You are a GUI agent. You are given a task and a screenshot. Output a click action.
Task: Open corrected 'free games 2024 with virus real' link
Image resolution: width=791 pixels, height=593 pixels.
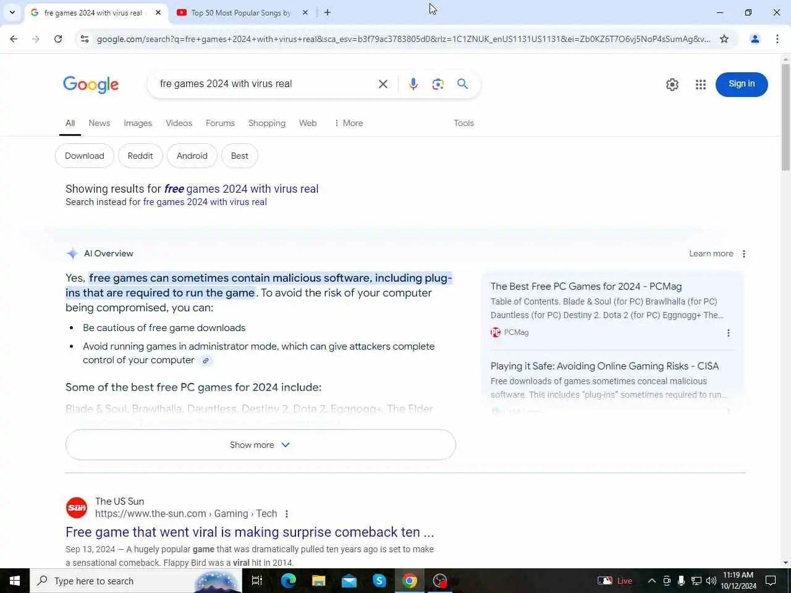tap(242, 189)
